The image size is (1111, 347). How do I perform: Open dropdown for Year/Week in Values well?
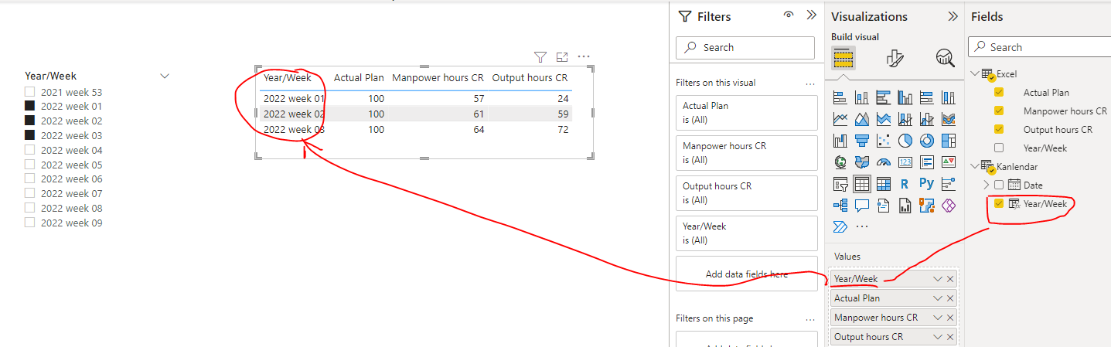[938, 278]
